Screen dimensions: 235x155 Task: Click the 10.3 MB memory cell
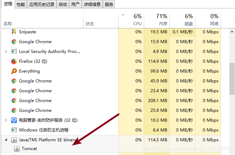click(x=157, y=120)
